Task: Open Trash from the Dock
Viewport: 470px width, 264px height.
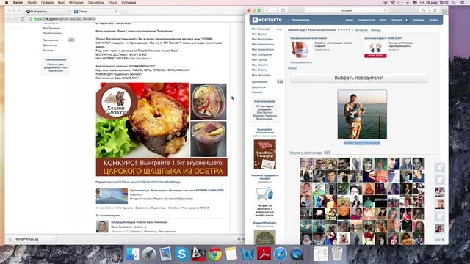Action: click(x=337, y=254)
